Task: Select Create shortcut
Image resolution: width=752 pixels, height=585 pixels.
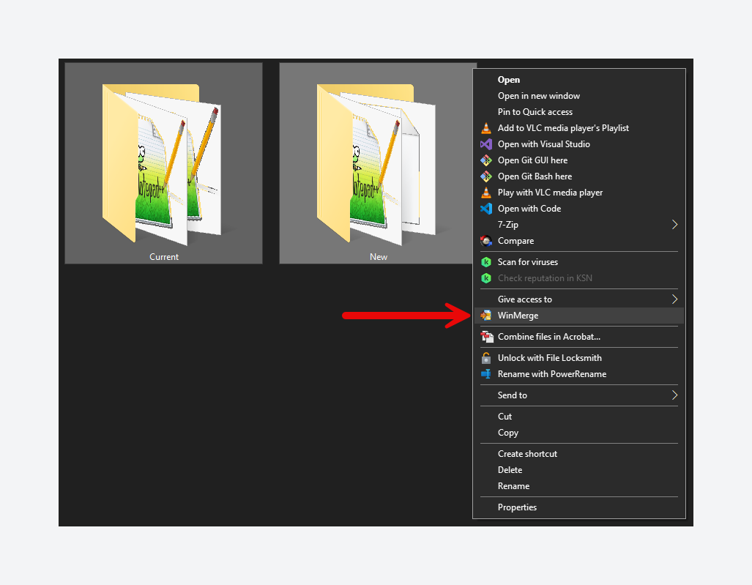Action: 579,454
